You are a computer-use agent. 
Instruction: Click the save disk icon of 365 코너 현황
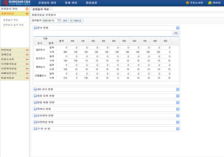tap(35, 89)
